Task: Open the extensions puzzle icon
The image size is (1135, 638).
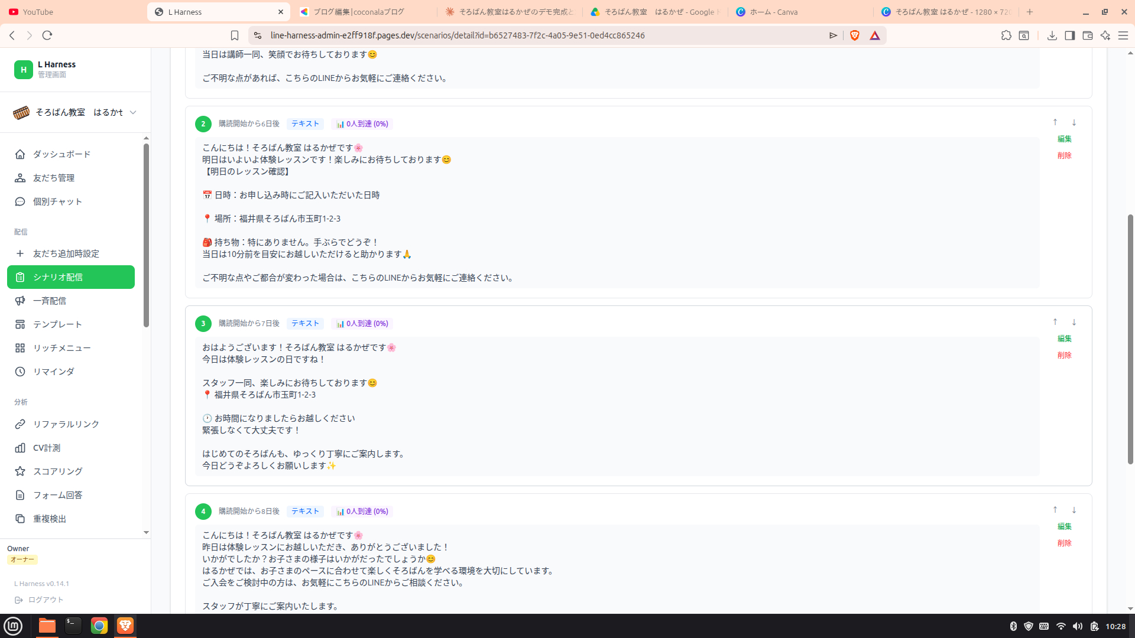Action: click(1006, 35)
